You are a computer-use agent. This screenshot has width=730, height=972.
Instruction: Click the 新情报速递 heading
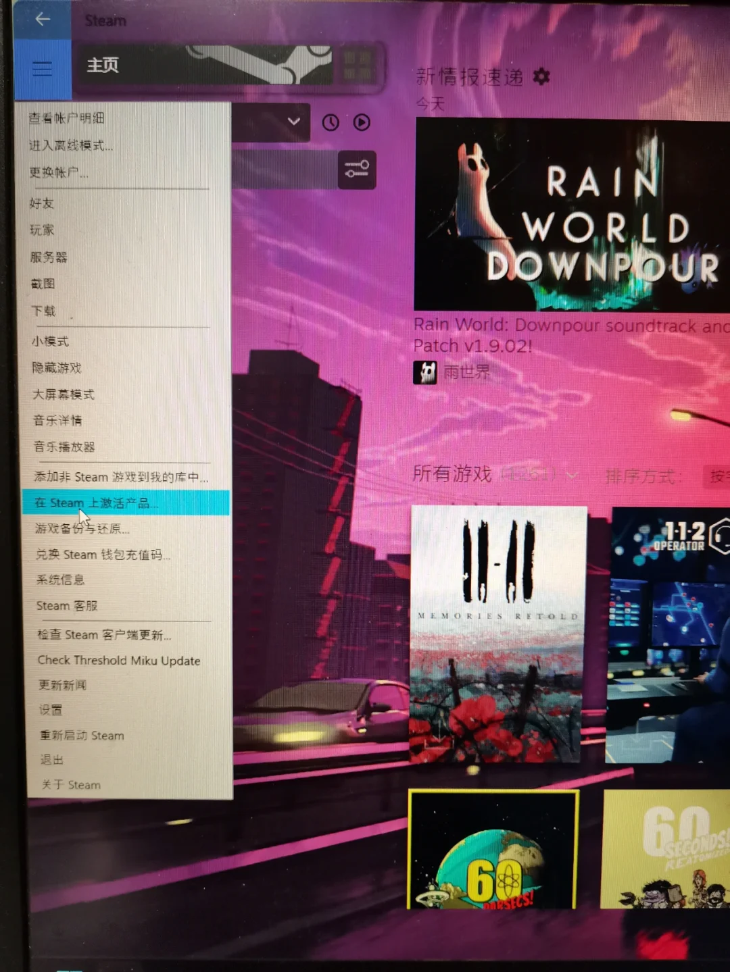pyautogui.click(x=470, y=77)
